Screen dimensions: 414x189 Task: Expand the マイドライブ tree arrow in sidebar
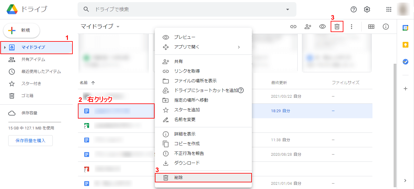5,47
